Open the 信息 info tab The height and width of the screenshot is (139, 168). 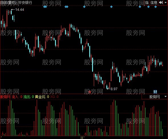[x=154, y=3]
